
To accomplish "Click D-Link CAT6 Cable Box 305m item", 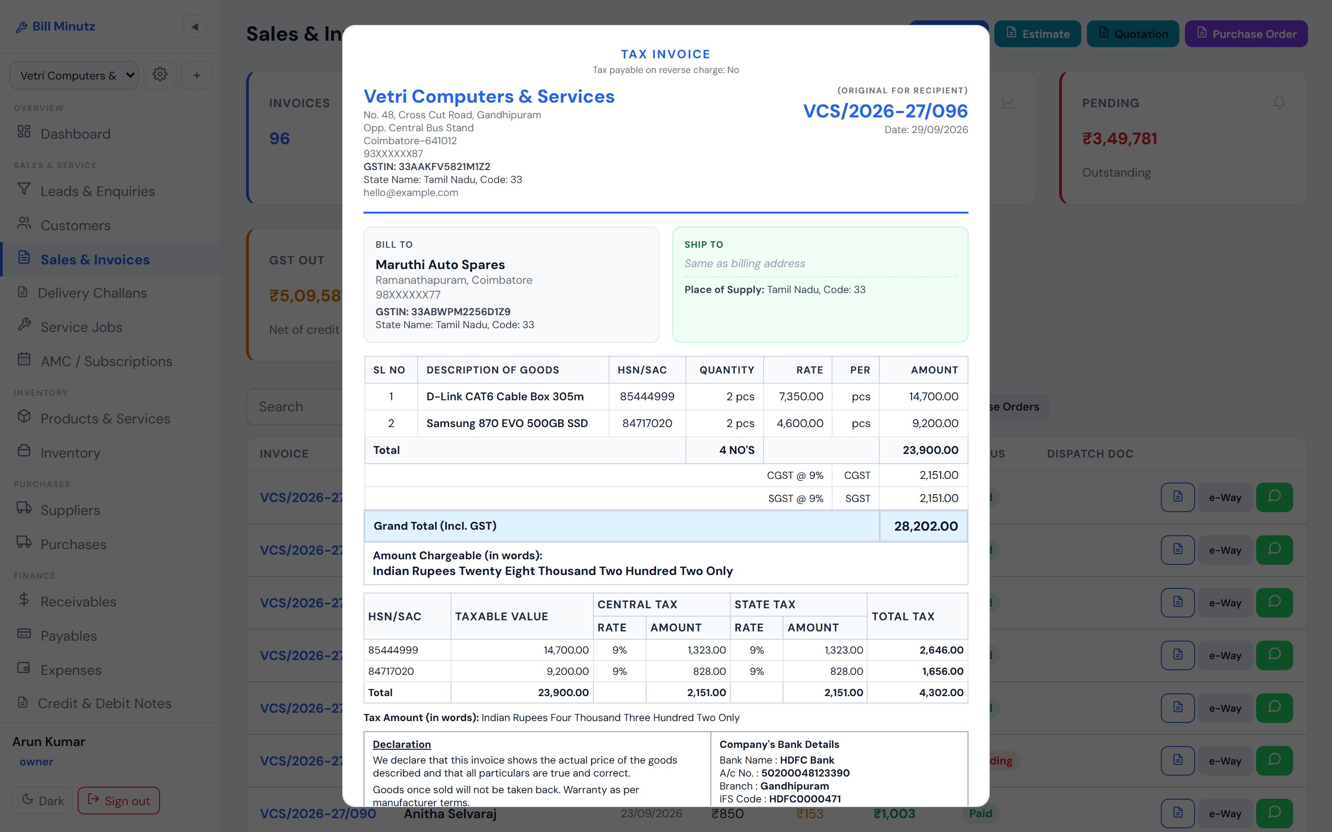I will pyautogui.click(x=505, y=396).
